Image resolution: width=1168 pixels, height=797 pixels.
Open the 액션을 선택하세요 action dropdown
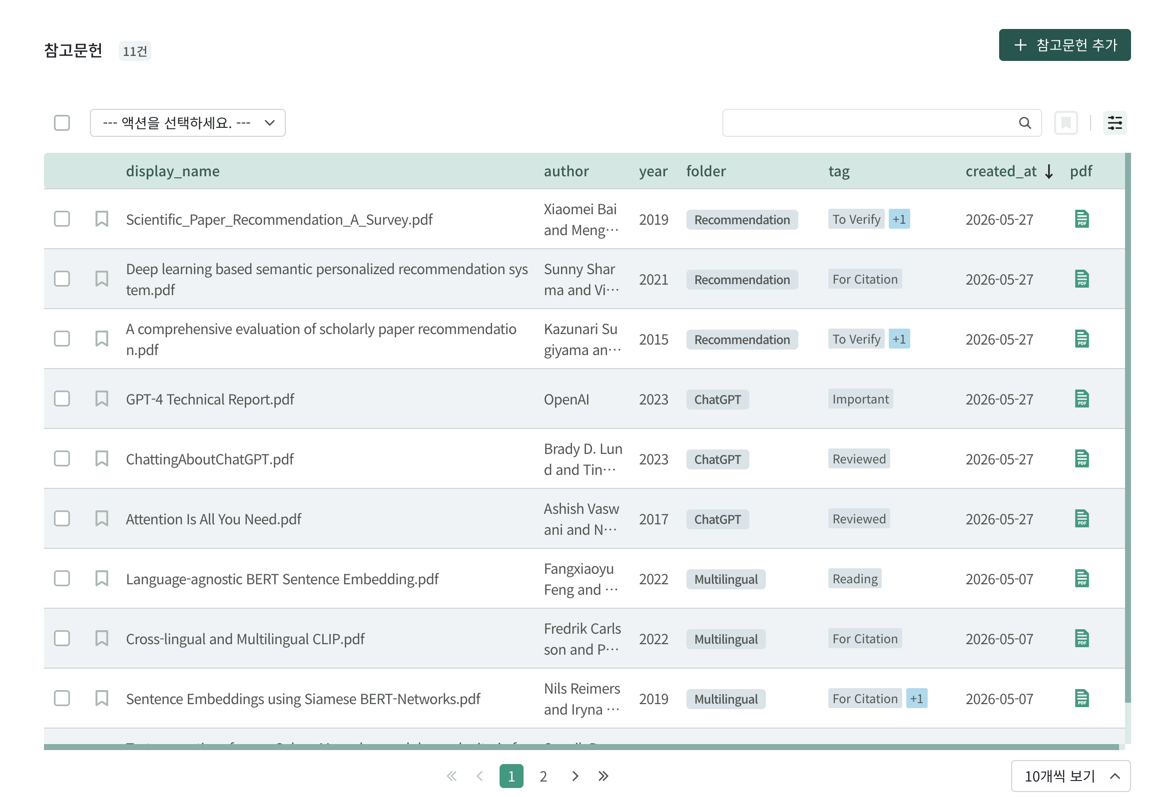point(187,123)
